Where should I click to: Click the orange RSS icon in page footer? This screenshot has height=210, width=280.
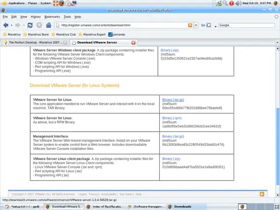point(262,194)
